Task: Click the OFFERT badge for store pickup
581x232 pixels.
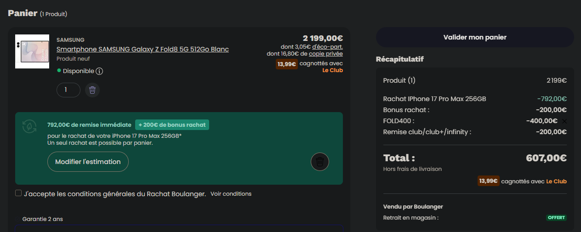Action: tap(556, 218)
